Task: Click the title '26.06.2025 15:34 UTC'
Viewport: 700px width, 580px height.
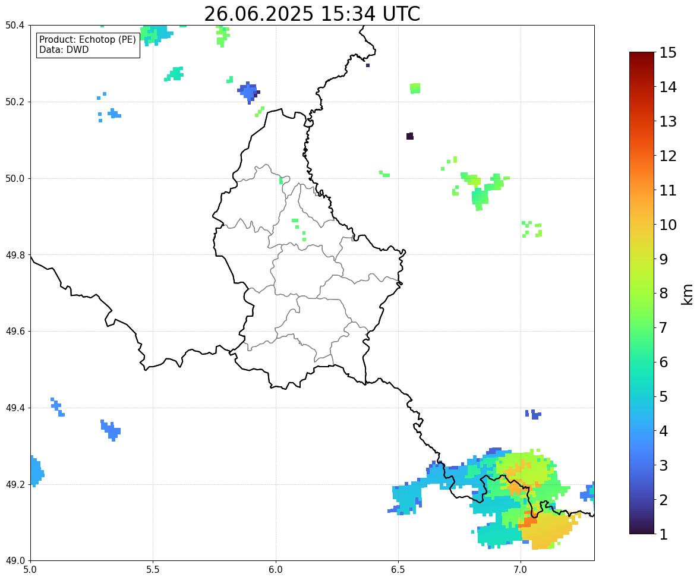Action: 312,14
